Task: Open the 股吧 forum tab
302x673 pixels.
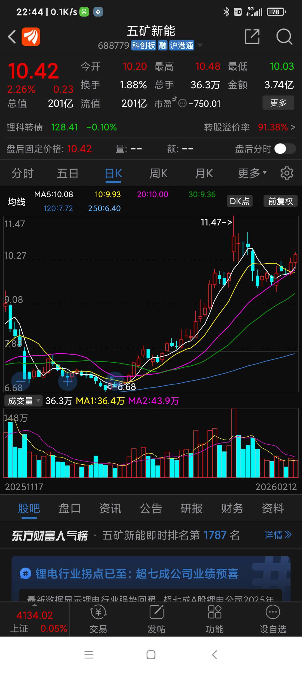Action: pyautogui.click(x=29, y=508)
